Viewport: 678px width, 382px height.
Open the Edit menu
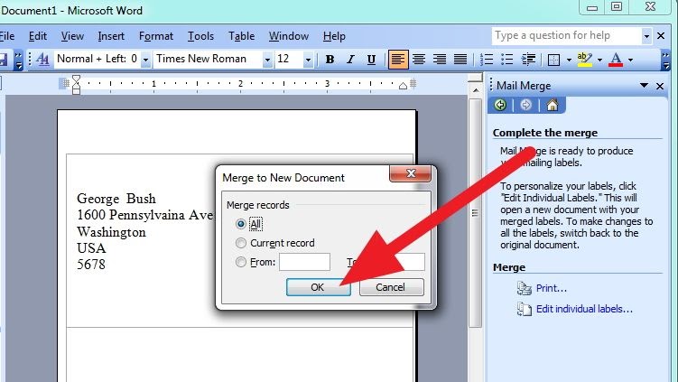click(38, 36)
